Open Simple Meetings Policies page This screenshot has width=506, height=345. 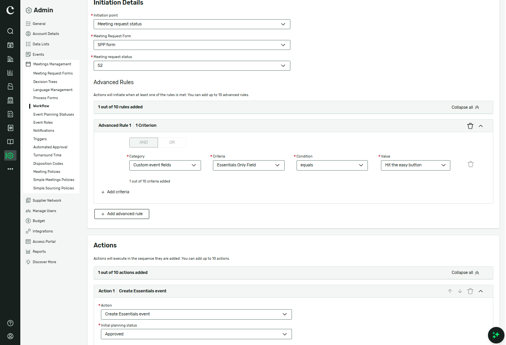click(54, 180)
